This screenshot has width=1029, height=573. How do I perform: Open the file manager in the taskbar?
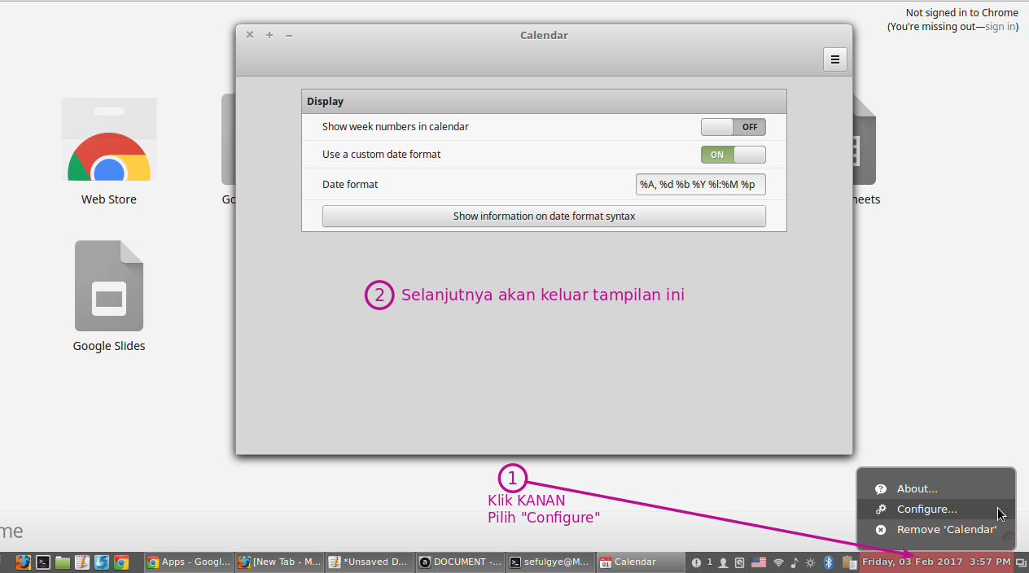point(62,562)
